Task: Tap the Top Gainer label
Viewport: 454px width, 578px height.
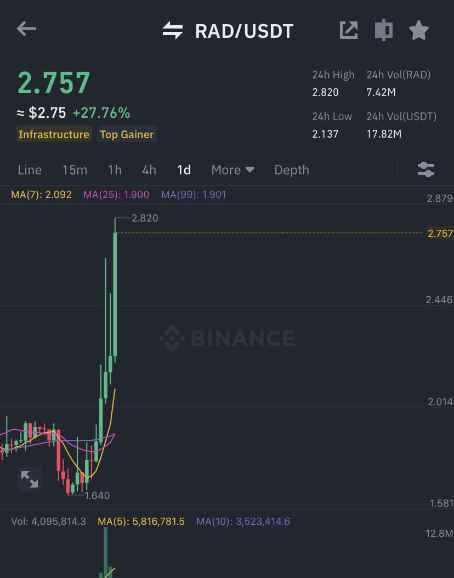Action: (x=127, y=134)
